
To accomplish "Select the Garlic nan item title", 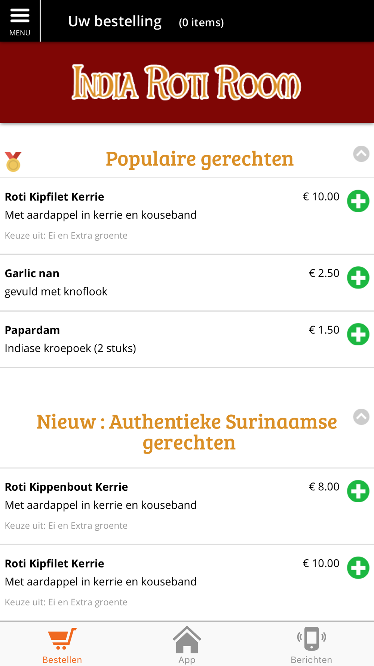I will (32, 273).
